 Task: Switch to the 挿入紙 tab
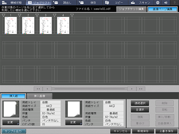[14, 96]
